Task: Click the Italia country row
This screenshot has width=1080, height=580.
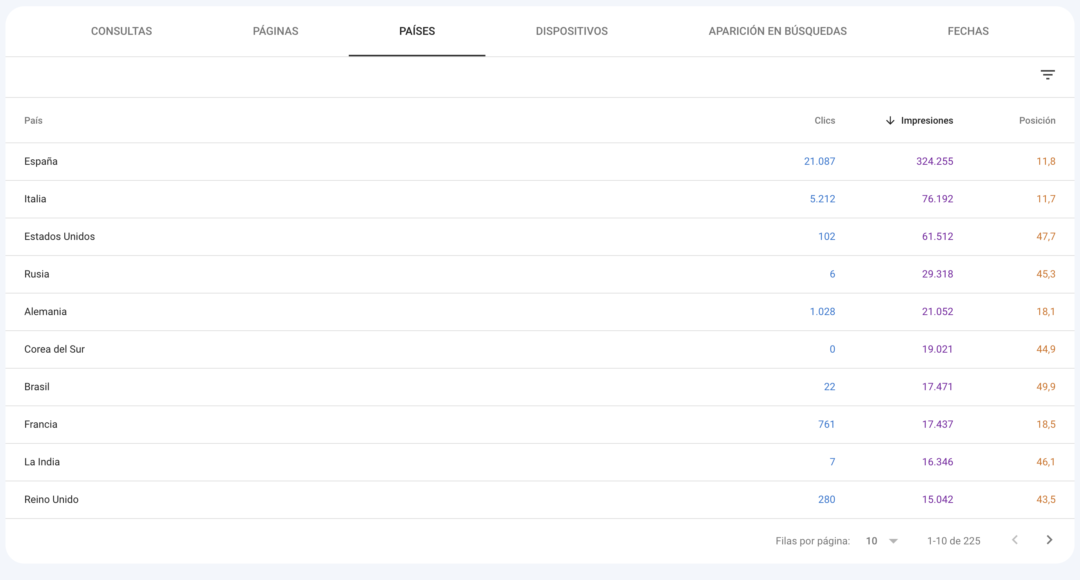Action: pos(540,199)
